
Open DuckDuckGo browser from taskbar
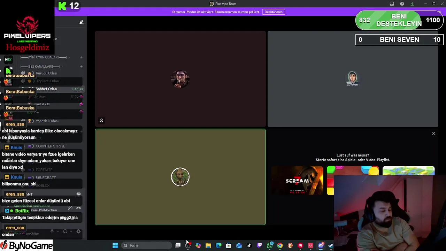point(290,245)
